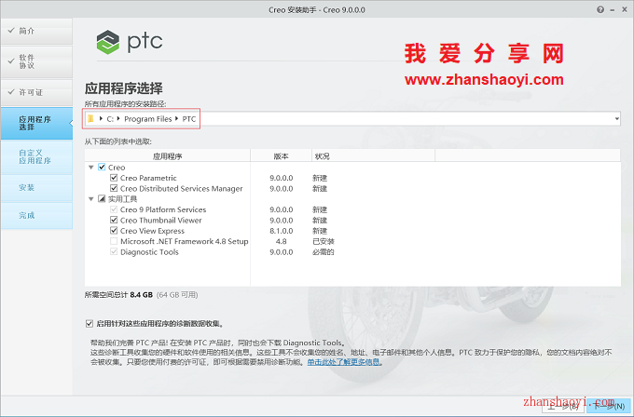Click in install path field empty area
634x417 pixels.
point(405,119)
